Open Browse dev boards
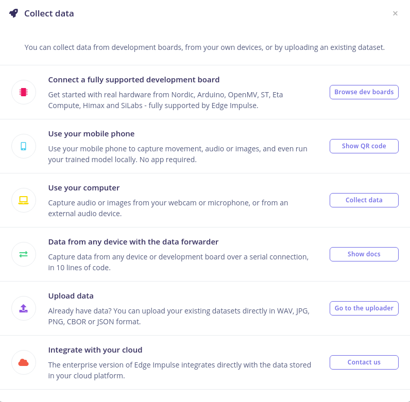The image size is (410, 402). tap(364, 92)
